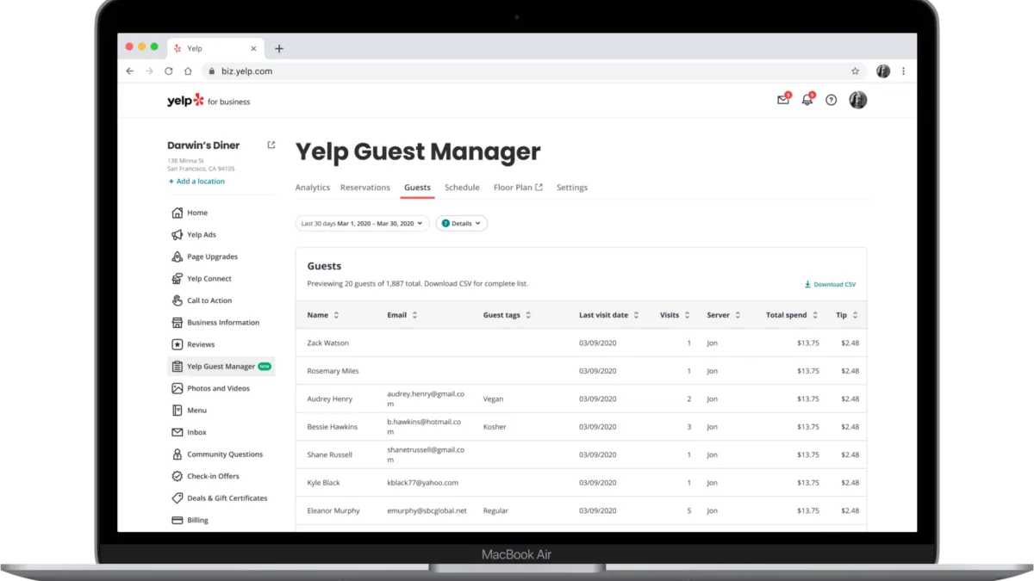1034x581 pixels.
Task: Click the browser home button
Action: pyautogui.click(x=188, y=71)
